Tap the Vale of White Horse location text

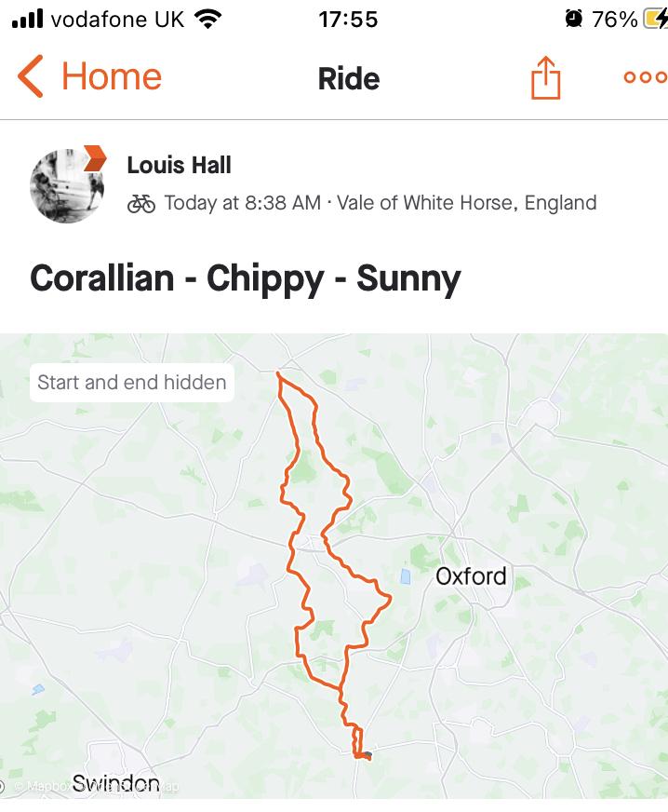tap(466, 203)
